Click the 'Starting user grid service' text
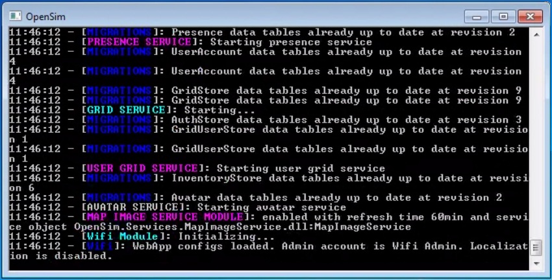The image size is (552, 280). (301, 169)
